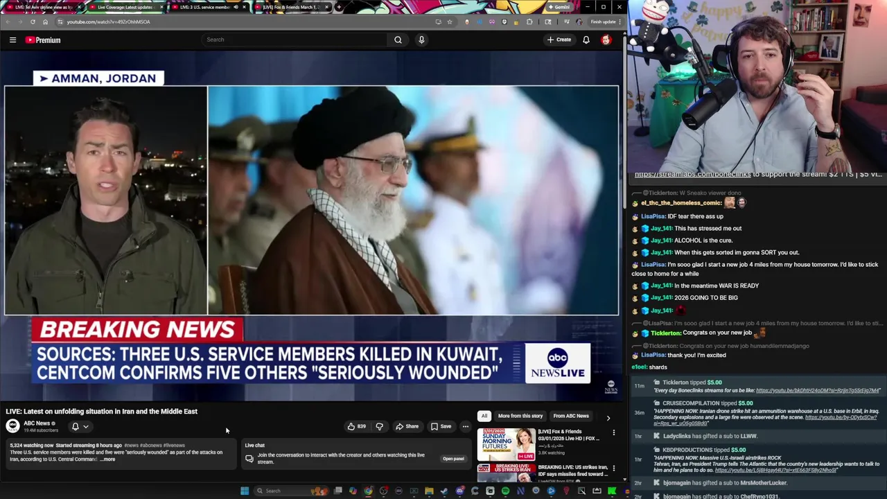Image resolution: width=887 pixels, height=499 pixels.
Task: Switch to the 3 U.S. service members tab
Action: coord(208,7)
